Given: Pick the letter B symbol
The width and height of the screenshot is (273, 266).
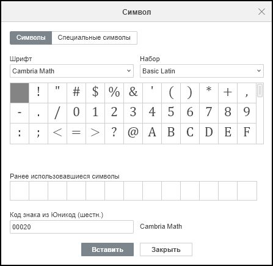Looking at the screenshot, I should [171, 133].
